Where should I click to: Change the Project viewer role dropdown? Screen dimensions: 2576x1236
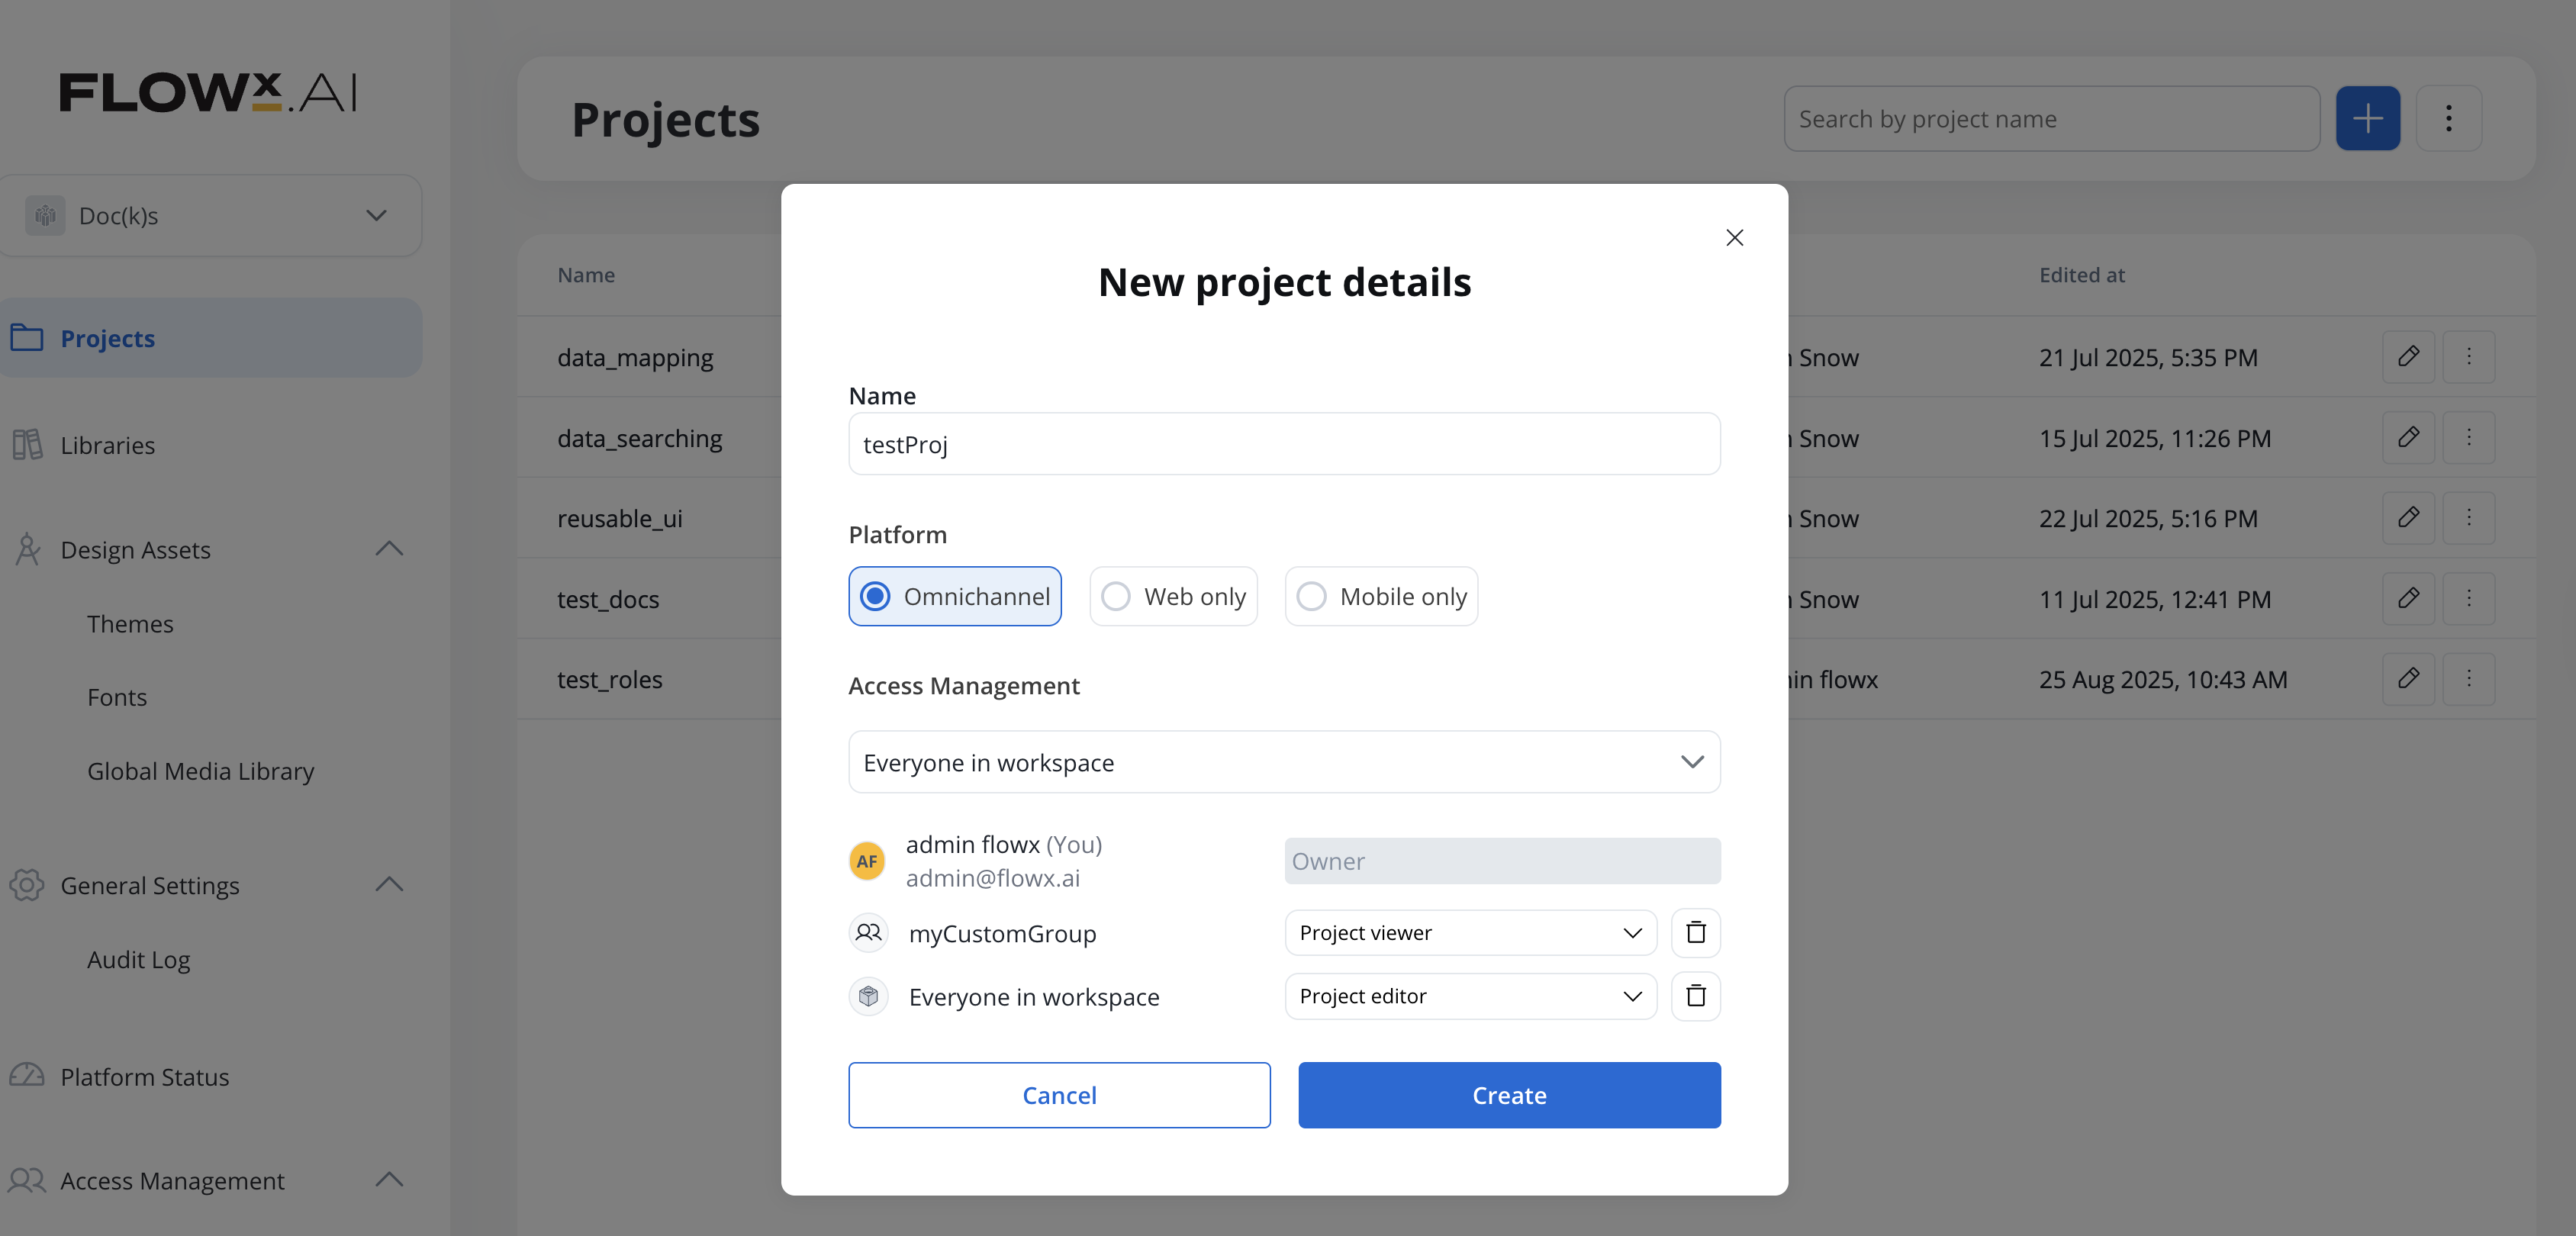pos(1469,933)
